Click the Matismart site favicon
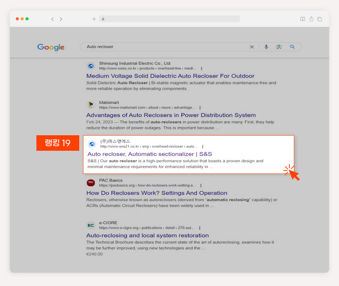This screenshot has width=339, height=286. 91,105
